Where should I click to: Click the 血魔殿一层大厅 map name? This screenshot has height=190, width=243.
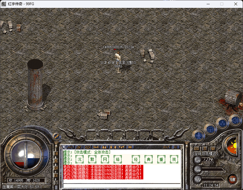pos(15,187)
